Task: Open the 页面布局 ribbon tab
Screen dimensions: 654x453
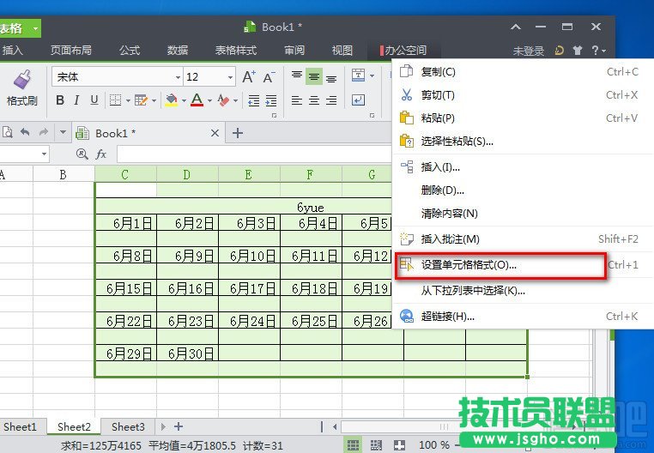Action: 71,51
